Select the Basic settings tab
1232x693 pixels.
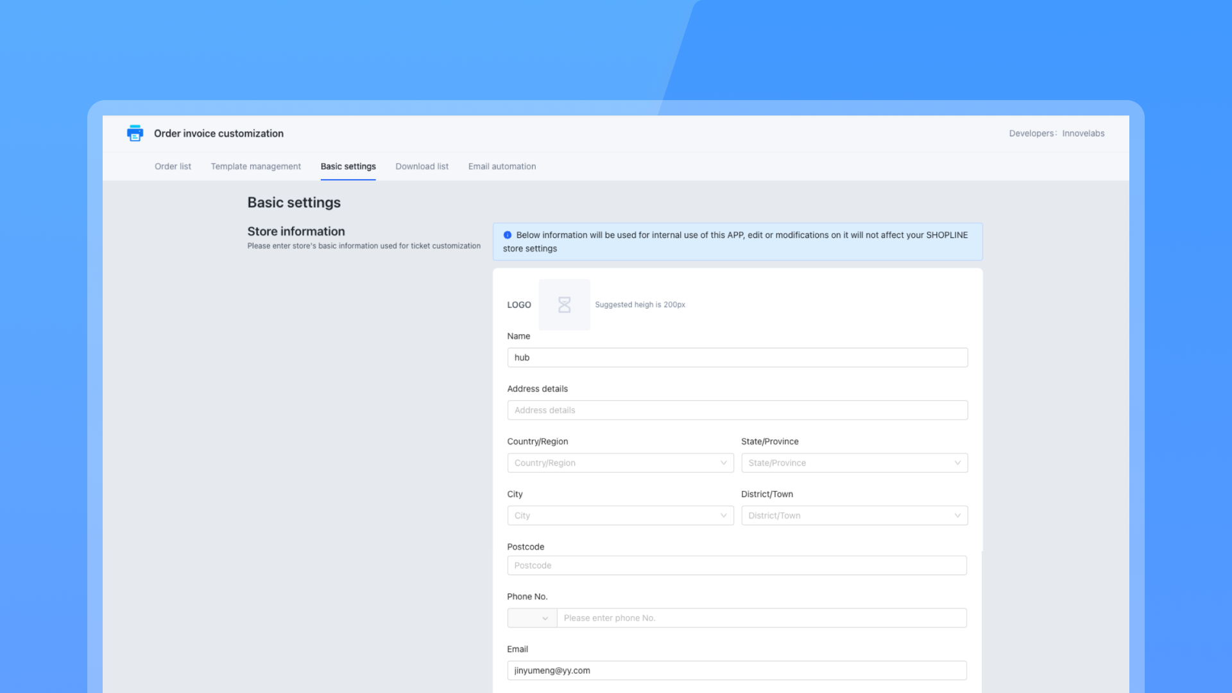tap(348, 166)
